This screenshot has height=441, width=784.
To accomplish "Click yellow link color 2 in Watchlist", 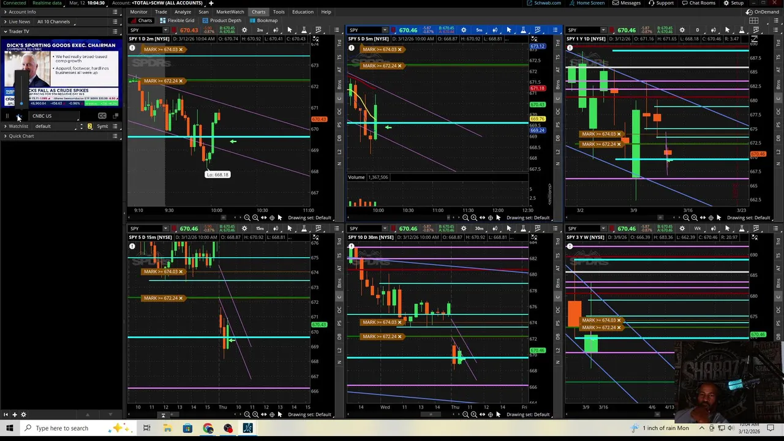I will pos(89,126).
